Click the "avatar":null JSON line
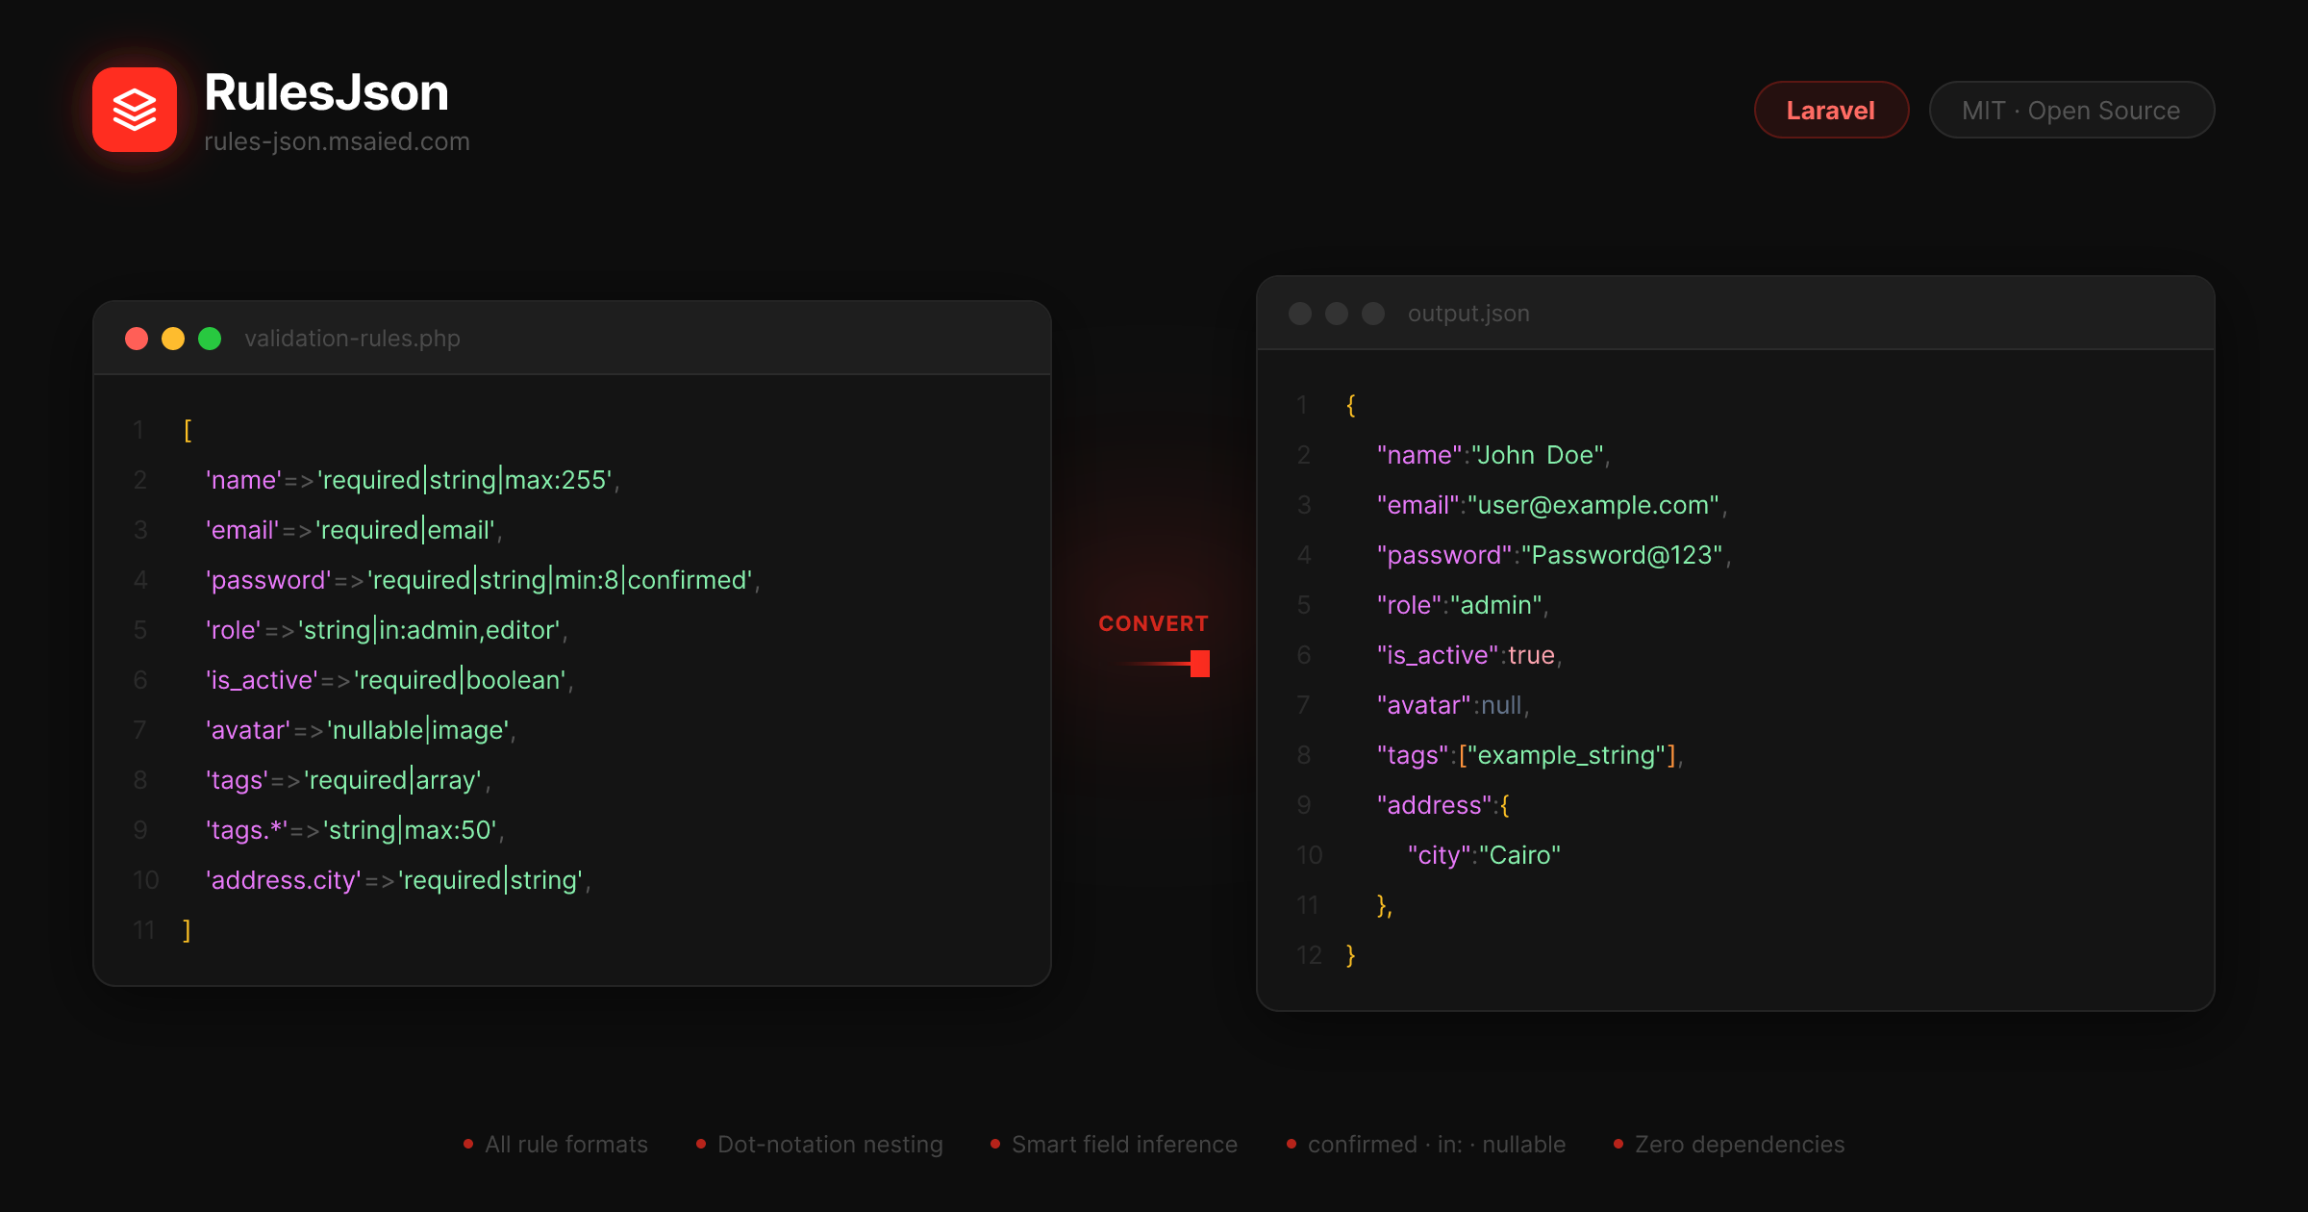The height and width of the screenshot is (1212, 2308). click(x=1453, y=705)
